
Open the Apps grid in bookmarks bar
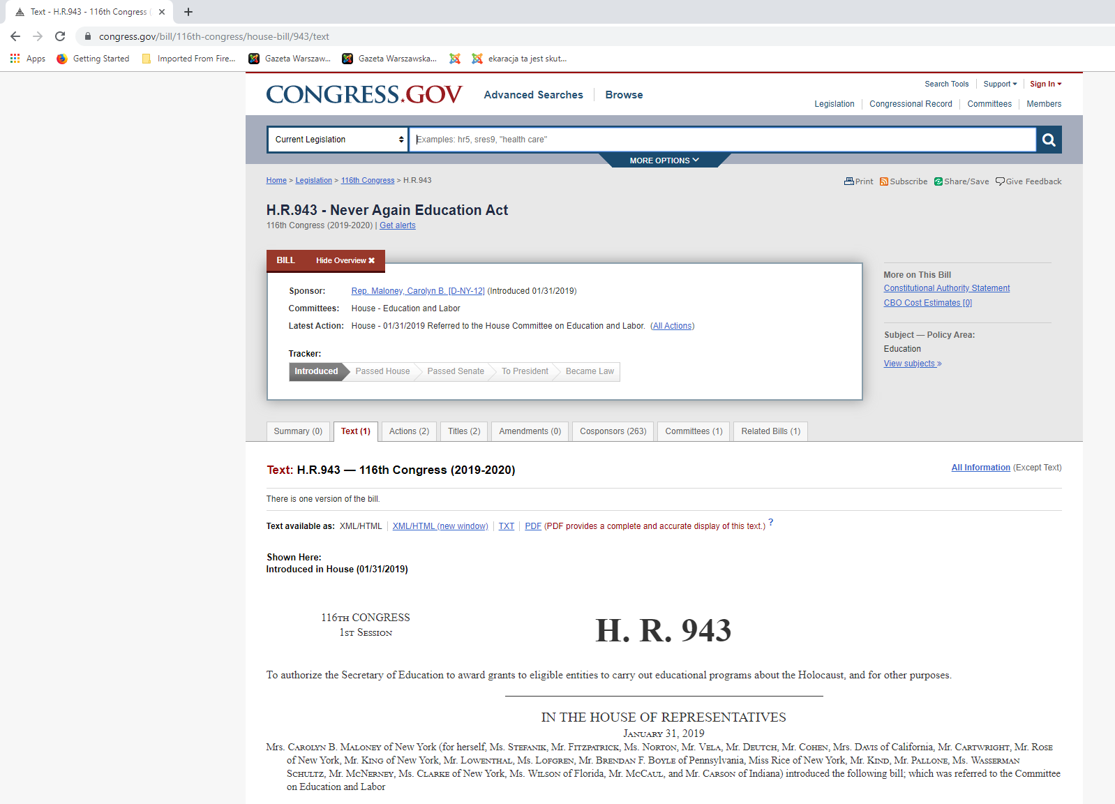point(15,59)
